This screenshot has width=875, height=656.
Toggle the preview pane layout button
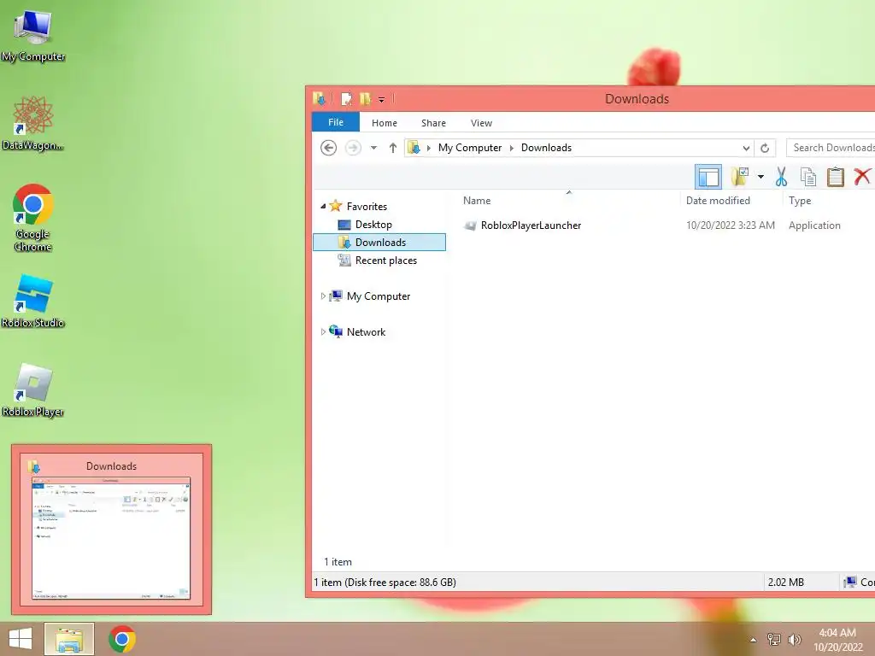click(708, 177)
